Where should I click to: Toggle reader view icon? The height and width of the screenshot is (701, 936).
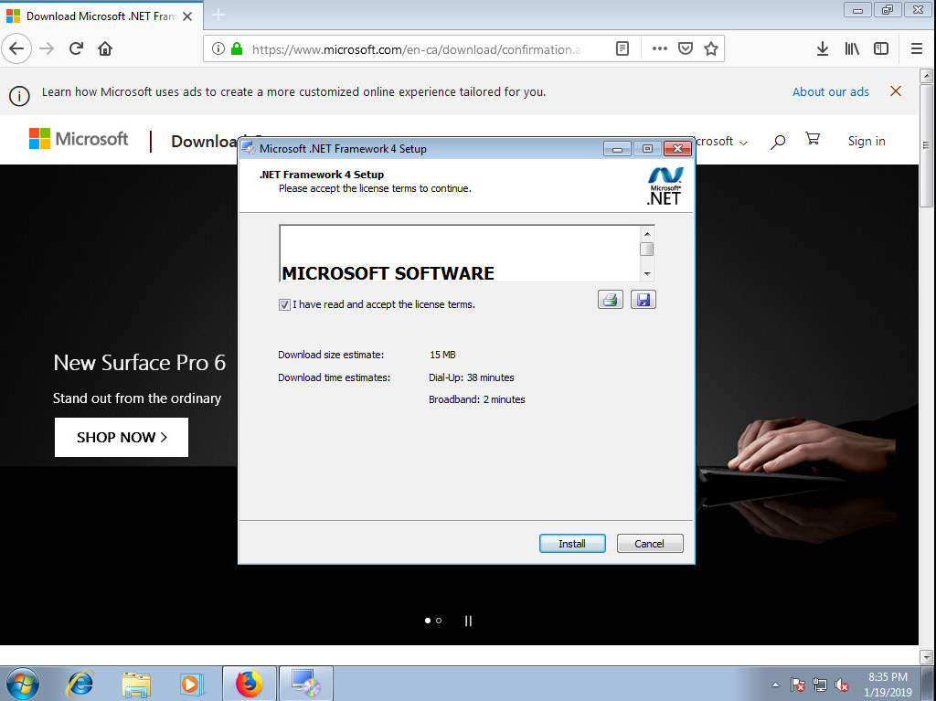[622, 49]
